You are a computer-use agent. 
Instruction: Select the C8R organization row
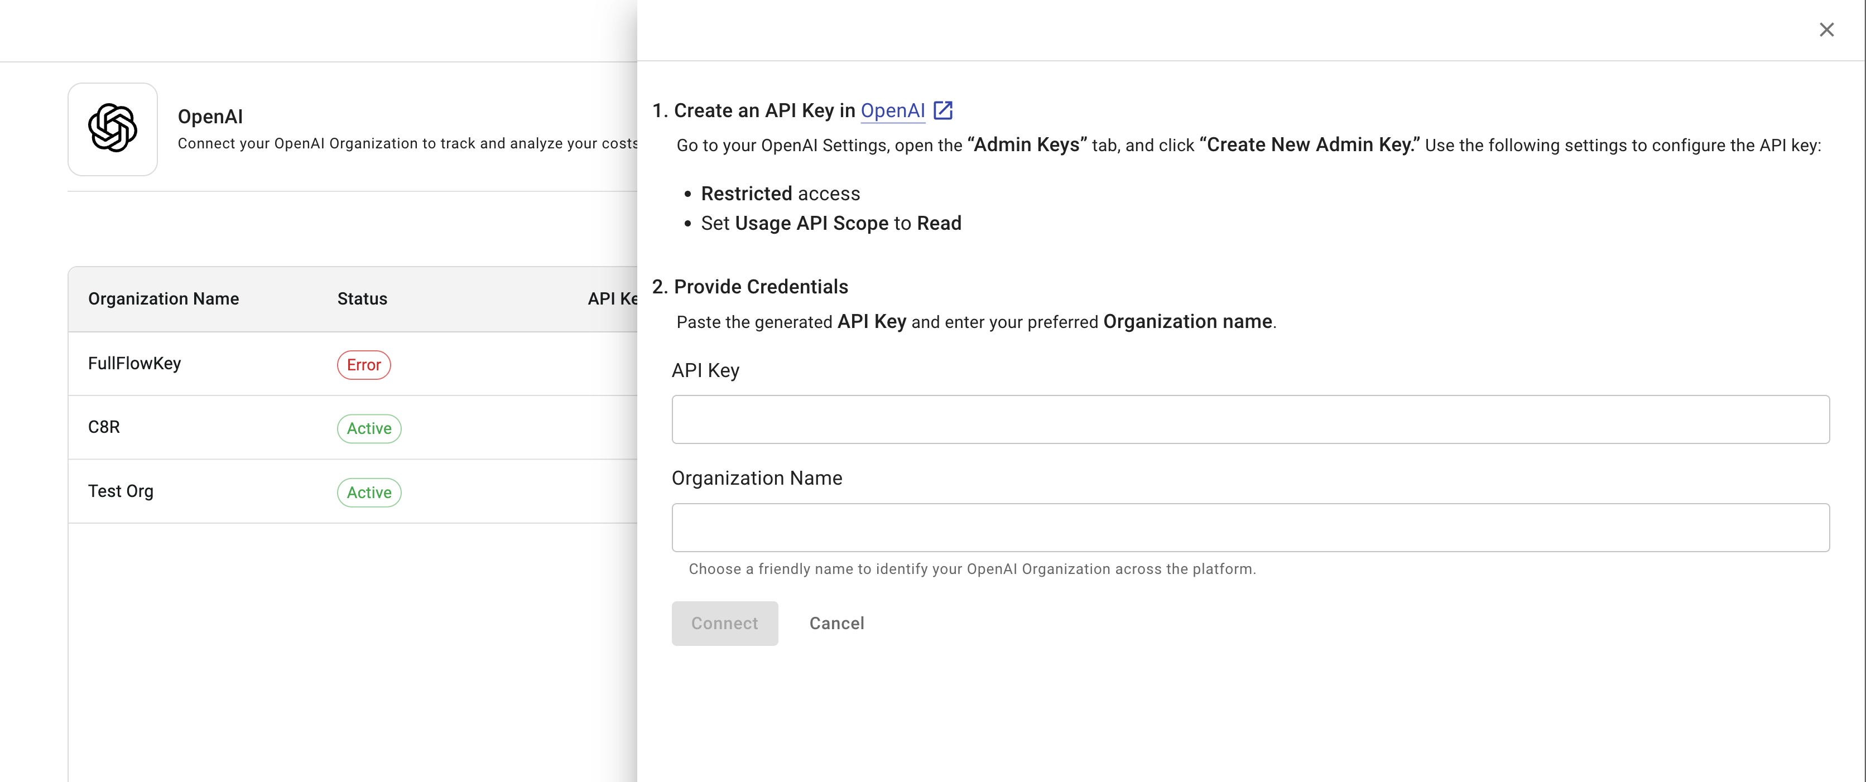coord(104,427)
